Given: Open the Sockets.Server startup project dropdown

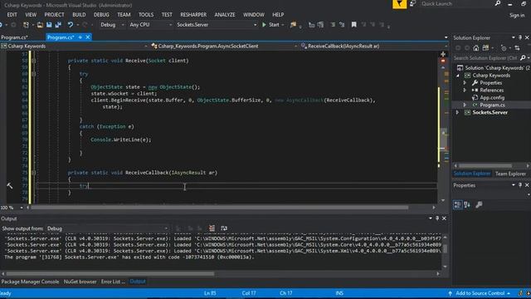Looking at the screenshot, I should (217, 25).
